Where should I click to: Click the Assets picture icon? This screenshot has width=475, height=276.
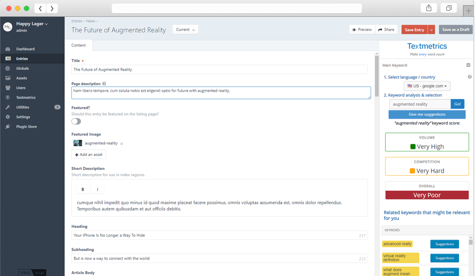coord(8,78)
